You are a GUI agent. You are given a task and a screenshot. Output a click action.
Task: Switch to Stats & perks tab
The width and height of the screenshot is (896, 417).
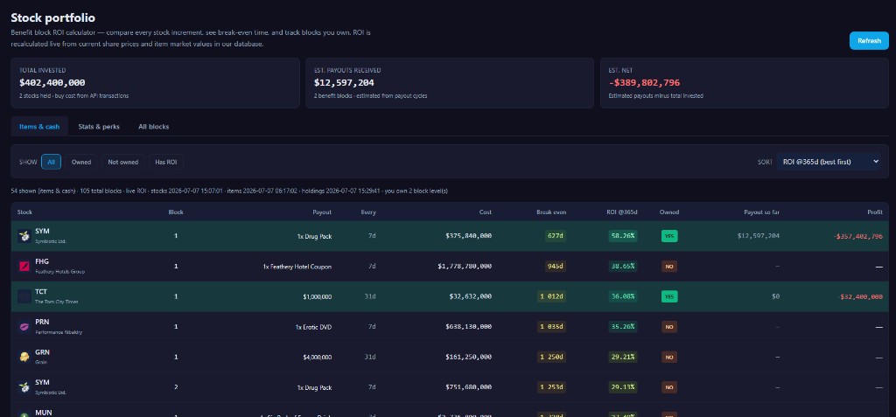99,127
